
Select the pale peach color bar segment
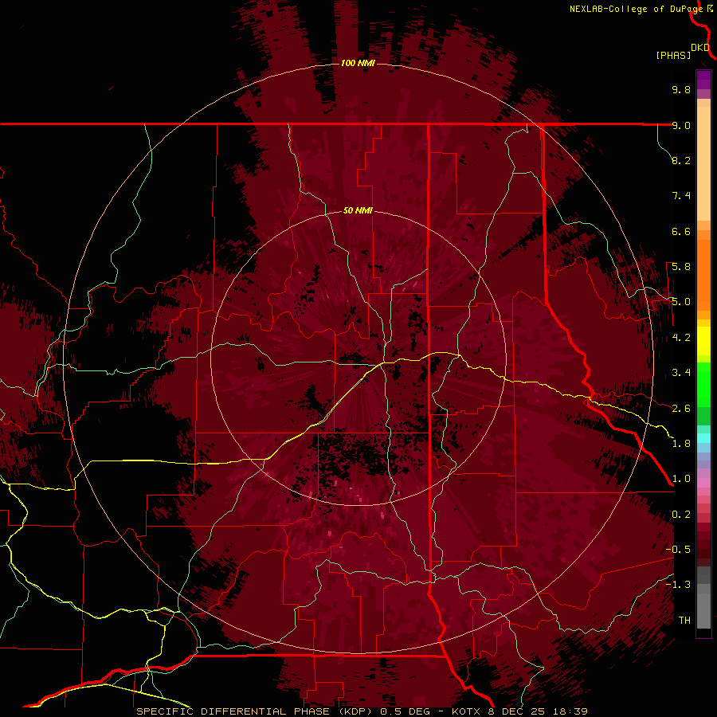pos(703,164)
